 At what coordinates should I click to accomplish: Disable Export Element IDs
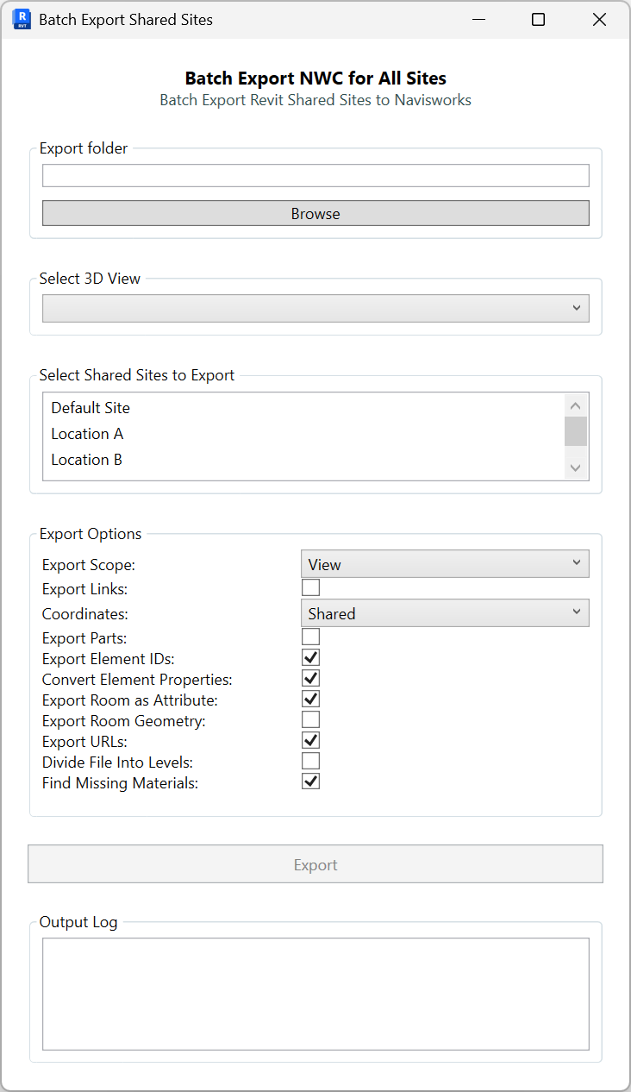[310, 657]
